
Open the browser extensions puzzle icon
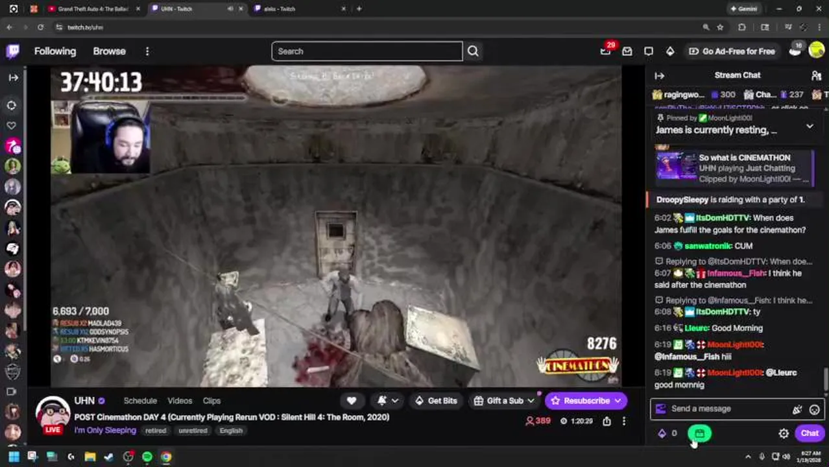742,27
